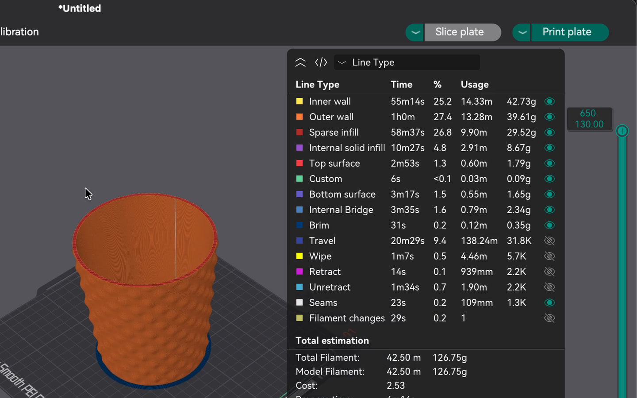Hide Outer wall lines with eye icon

click(x=549, y=117)
